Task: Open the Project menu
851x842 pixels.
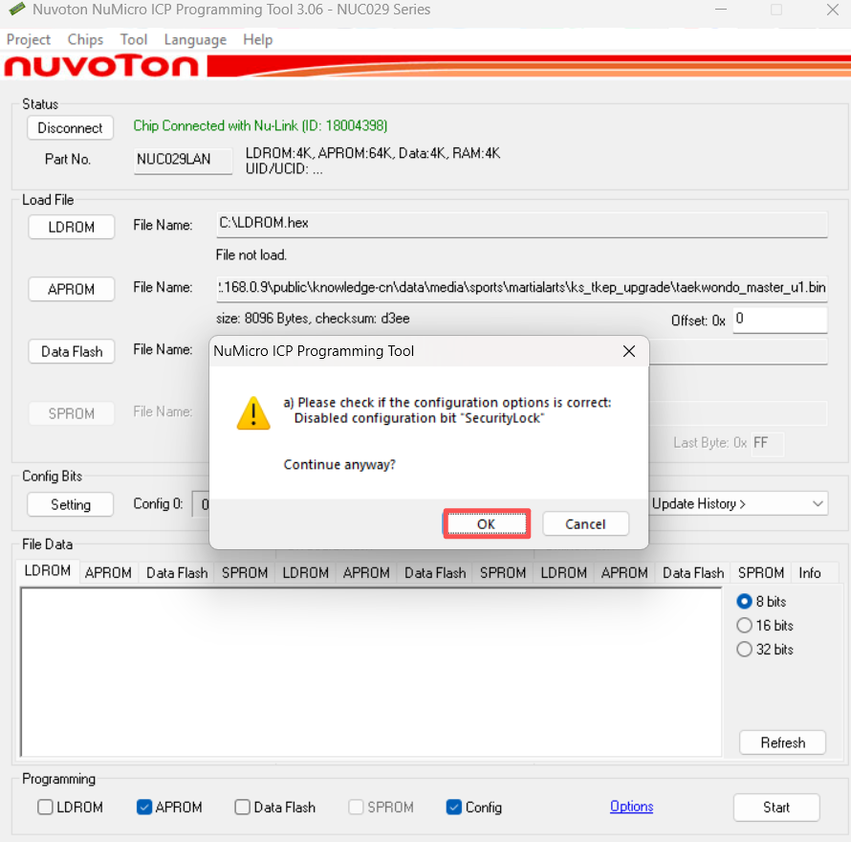Action: pyautogui.click(x=29, y=39)
